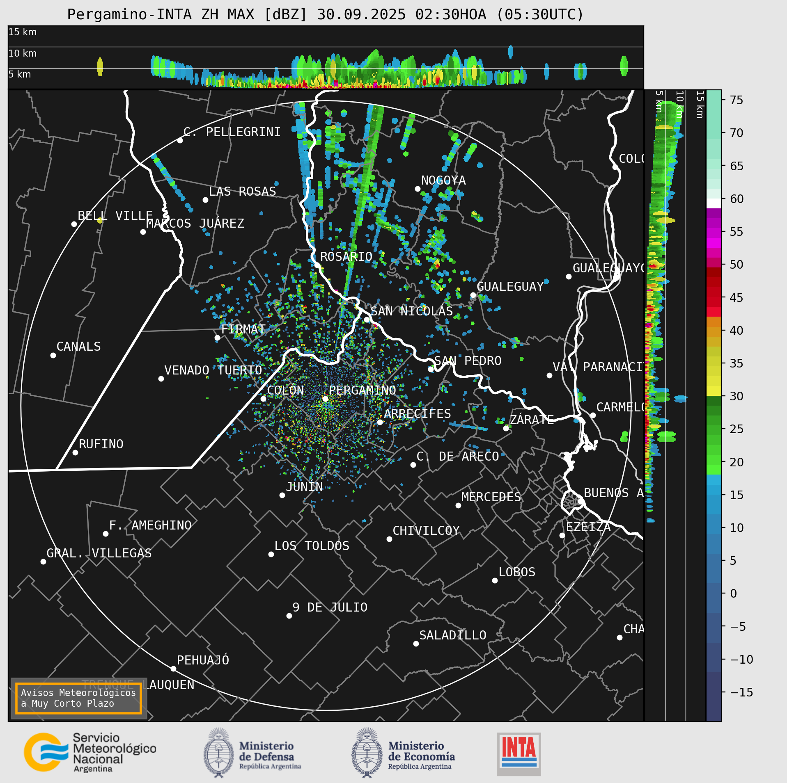Click the Rufino marker dot
The image size is (787, 783).
coord(75,452)
